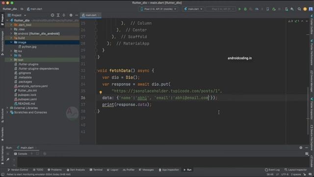Jump to the previous highlighted error arrow
The height and width of the screenshot is (177, 314).
pos(302,21)
